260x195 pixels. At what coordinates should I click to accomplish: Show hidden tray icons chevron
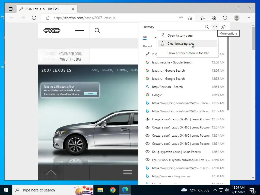click(215, 190)
